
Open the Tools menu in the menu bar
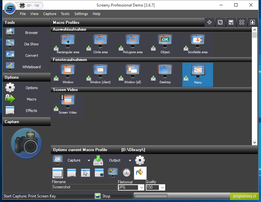pos(65,14)
